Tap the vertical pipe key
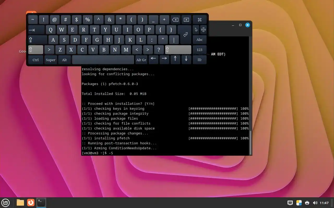The height and width of the screenshot is (208, 334). click(x=174, y=40)
